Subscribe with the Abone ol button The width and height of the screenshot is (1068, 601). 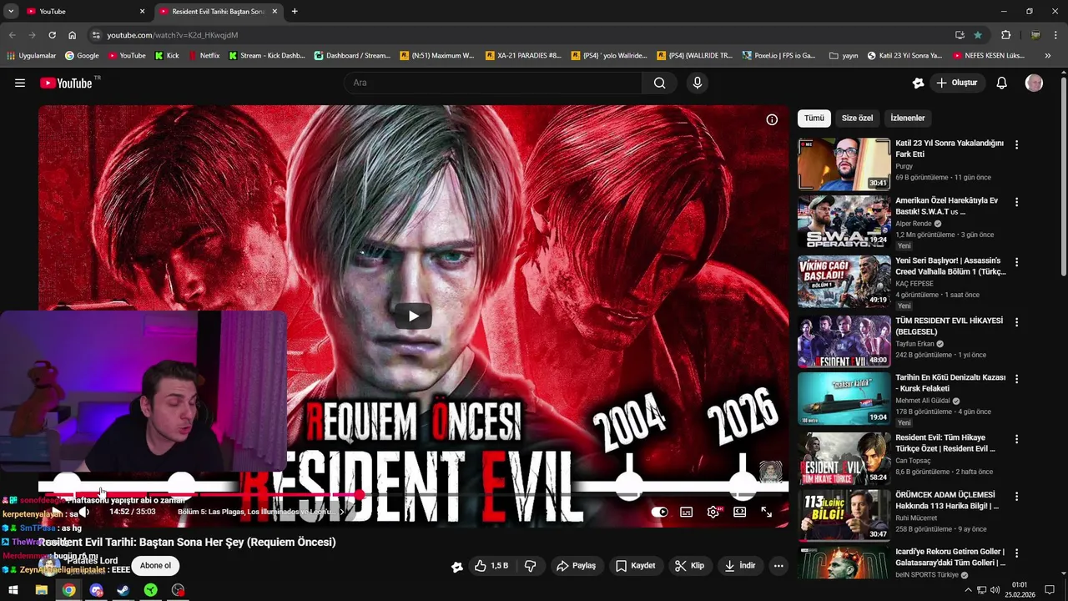155,566
